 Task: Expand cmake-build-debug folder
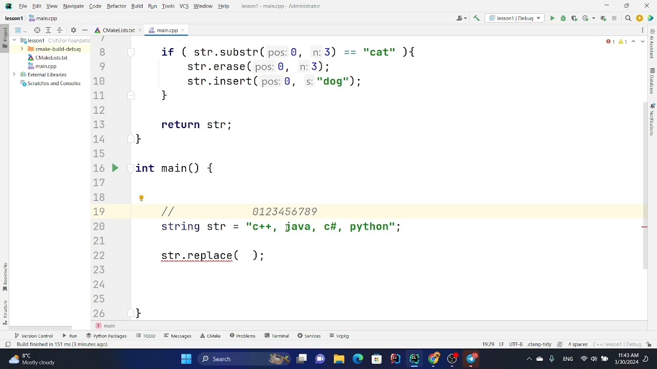[x=22, y=49]
